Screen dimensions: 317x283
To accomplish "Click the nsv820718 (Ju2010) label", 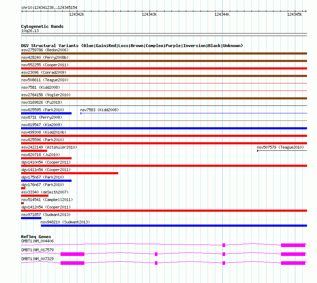I will click(x=41, y=155).
